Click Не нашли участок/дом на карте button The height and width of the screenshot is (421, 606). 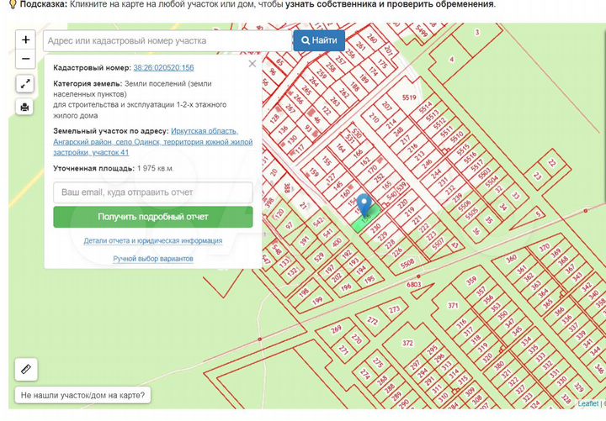tap(82, 395)
